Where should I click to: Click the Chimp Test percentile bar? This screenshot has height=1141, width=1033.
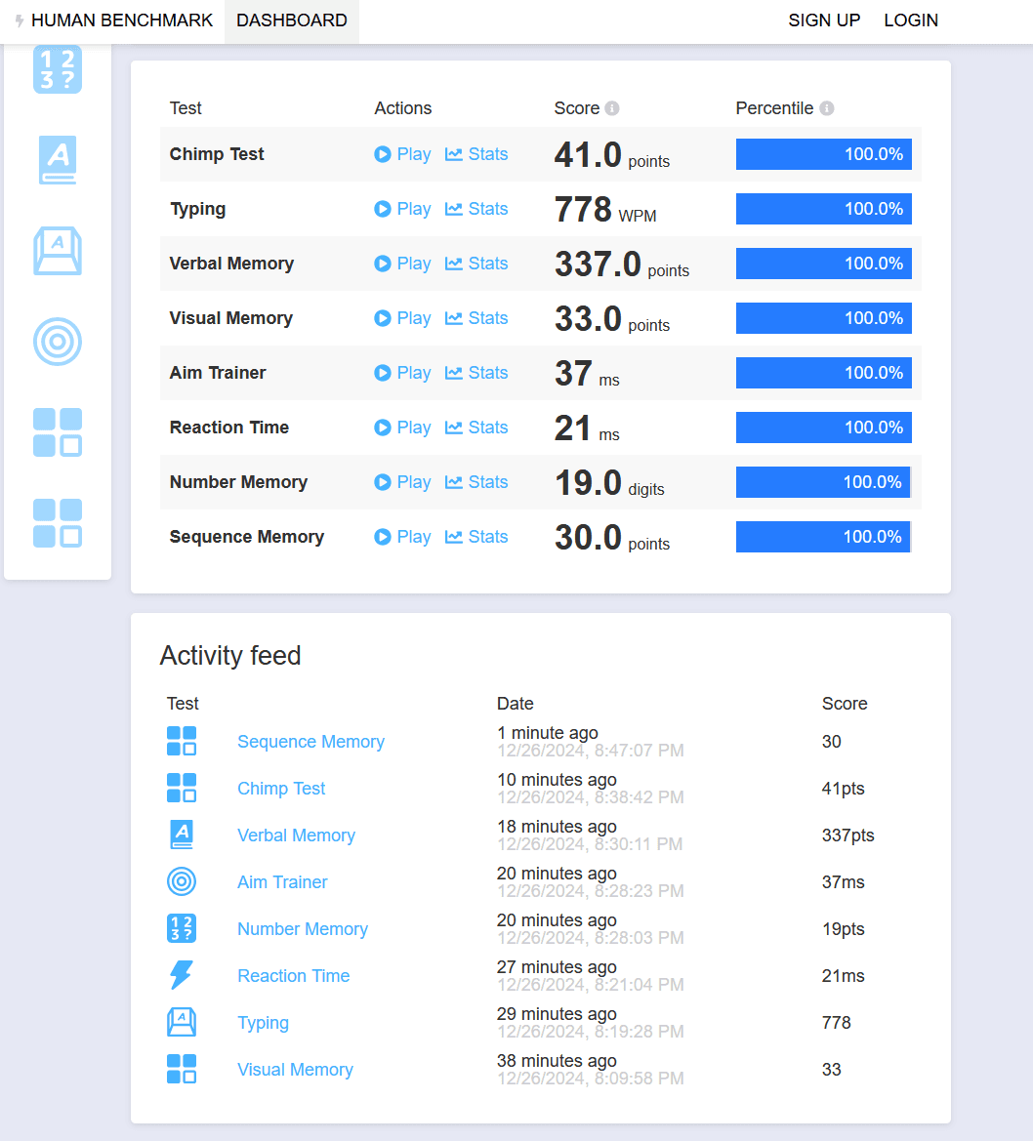click(823, 153)
